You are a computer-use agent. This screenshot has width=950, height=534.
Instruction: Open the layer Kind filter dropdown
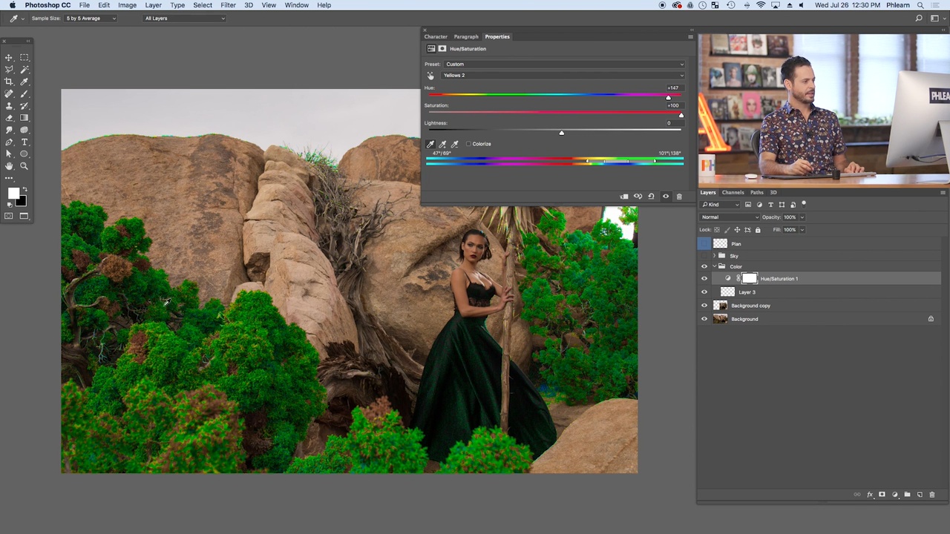(x=721, y=205)
